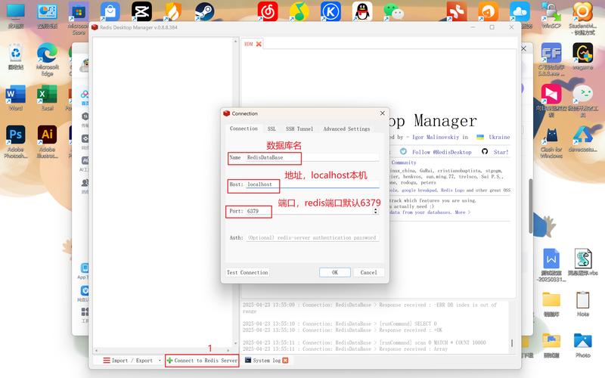The height and width of the screenshot is (378, 605).
Task: Click the Test Connection button
Action: coord(247,272)
